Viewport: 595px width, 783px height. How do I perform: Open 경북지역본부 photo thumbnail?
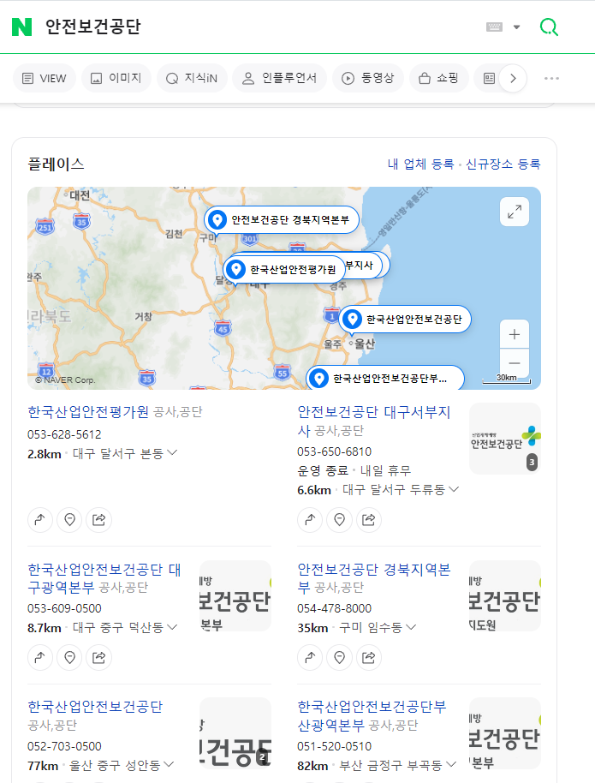[x=505, y=595]
